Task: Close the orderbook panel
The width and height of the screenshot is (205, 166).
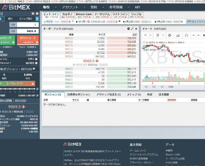Action: tap(136, 29)
